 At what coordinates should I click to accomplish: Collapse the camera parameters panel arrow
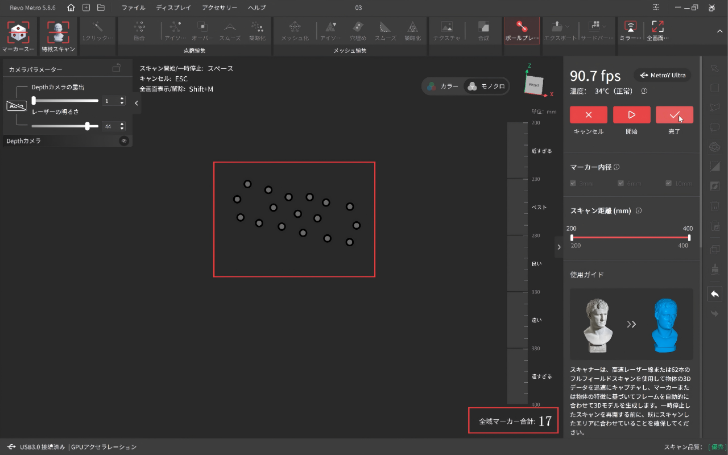coord(136,104)
